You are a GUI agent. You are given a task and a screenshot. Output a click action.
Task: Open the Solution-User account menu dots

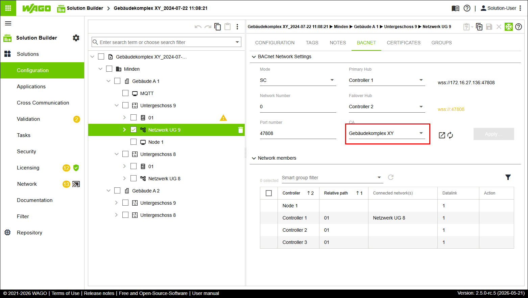(520, 8)
